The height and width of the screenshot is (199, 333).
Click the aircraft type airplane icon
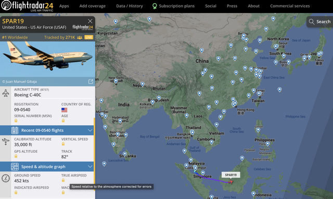tap(6, 93)
